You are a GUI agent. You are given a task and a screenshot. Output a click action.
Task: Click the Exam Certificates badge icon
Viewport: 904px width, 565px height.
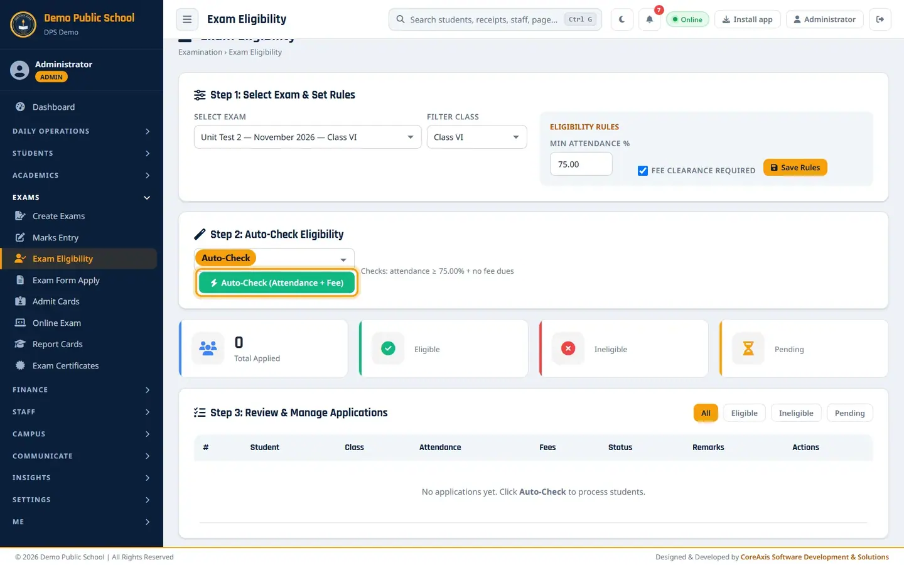pyautogui.click(x=20, y=365)
